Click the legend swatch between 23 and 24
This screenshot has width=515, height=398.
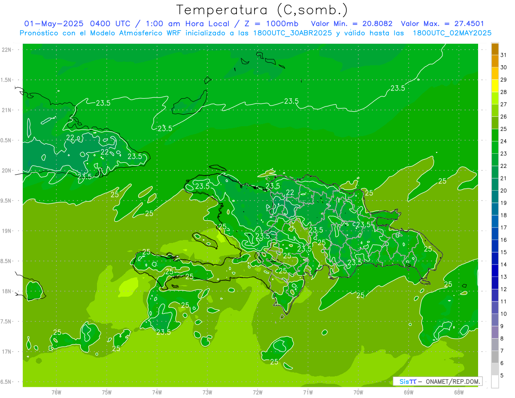[x=495, y=147]
